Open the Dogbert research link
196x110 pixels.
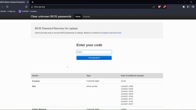pyautogui.click(x=106, y=33)
